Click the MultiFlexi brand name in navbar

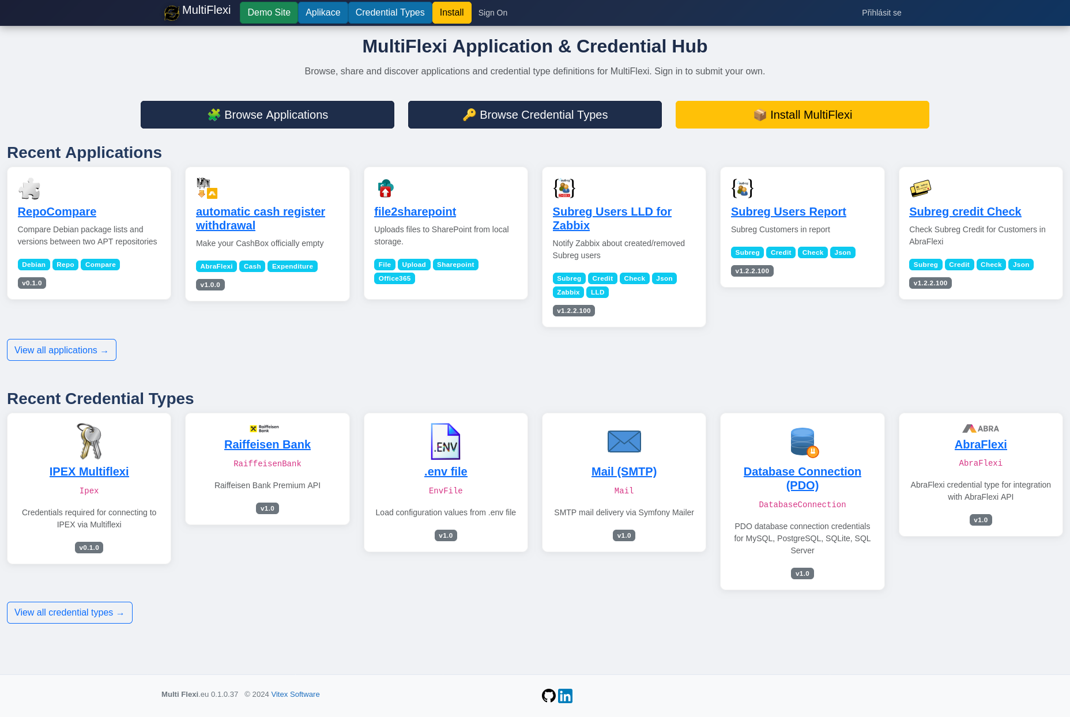click(x=206, y=10)
